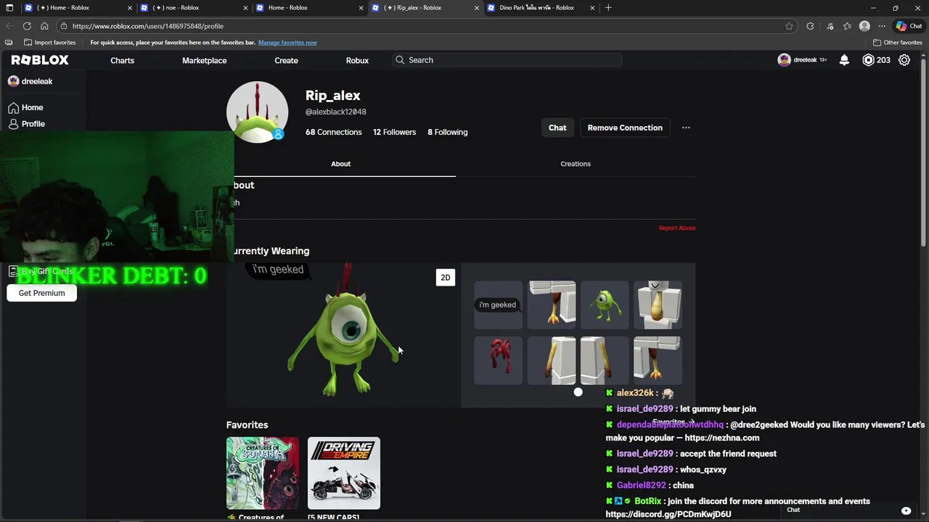
Task: Click the search magnifier icon
Action: [400, 60]
